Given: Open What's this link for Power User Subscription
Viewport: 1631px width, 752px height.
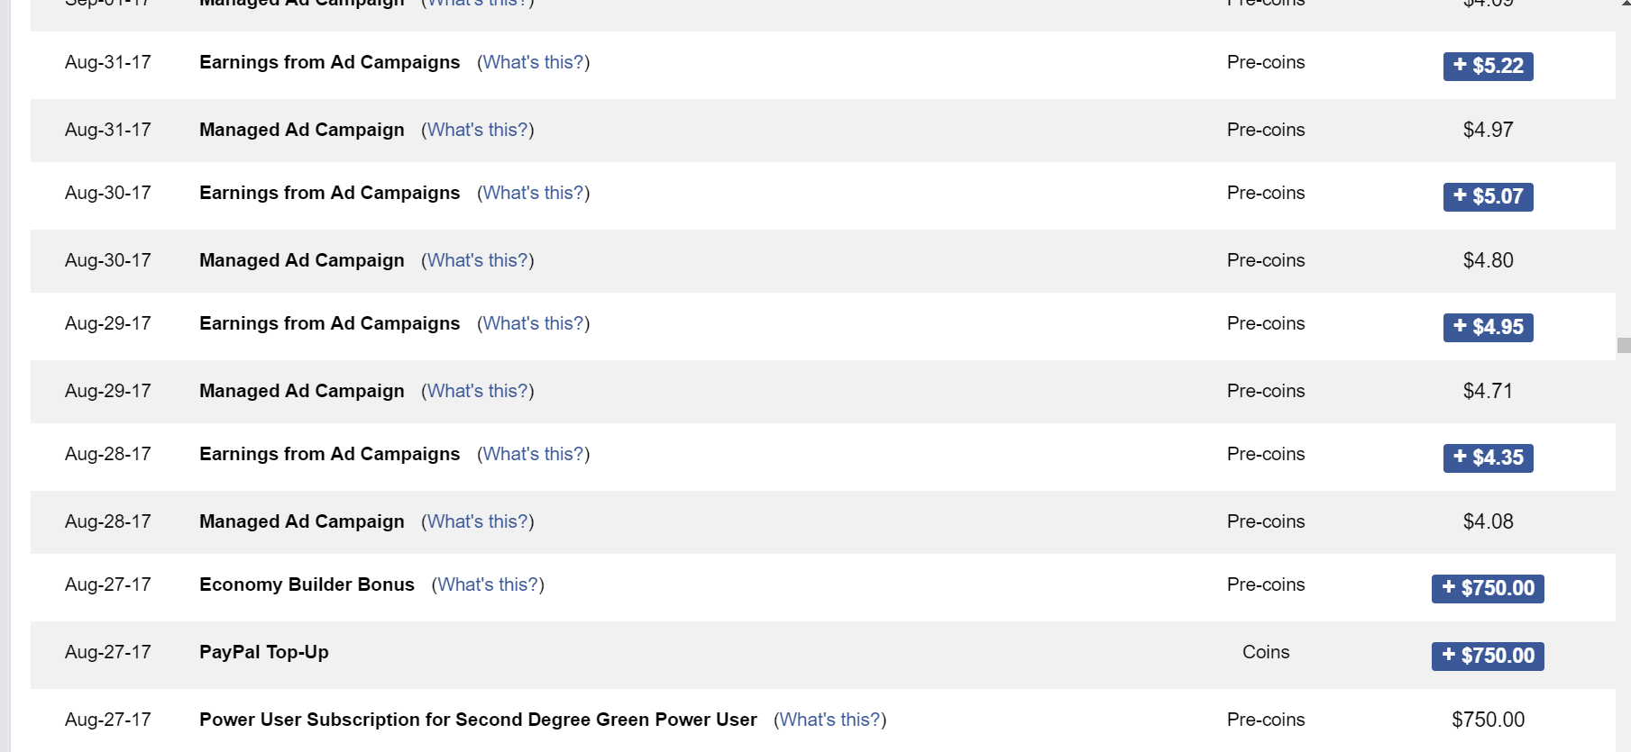Looking at the screenshot, I should [x=829, y=720].
